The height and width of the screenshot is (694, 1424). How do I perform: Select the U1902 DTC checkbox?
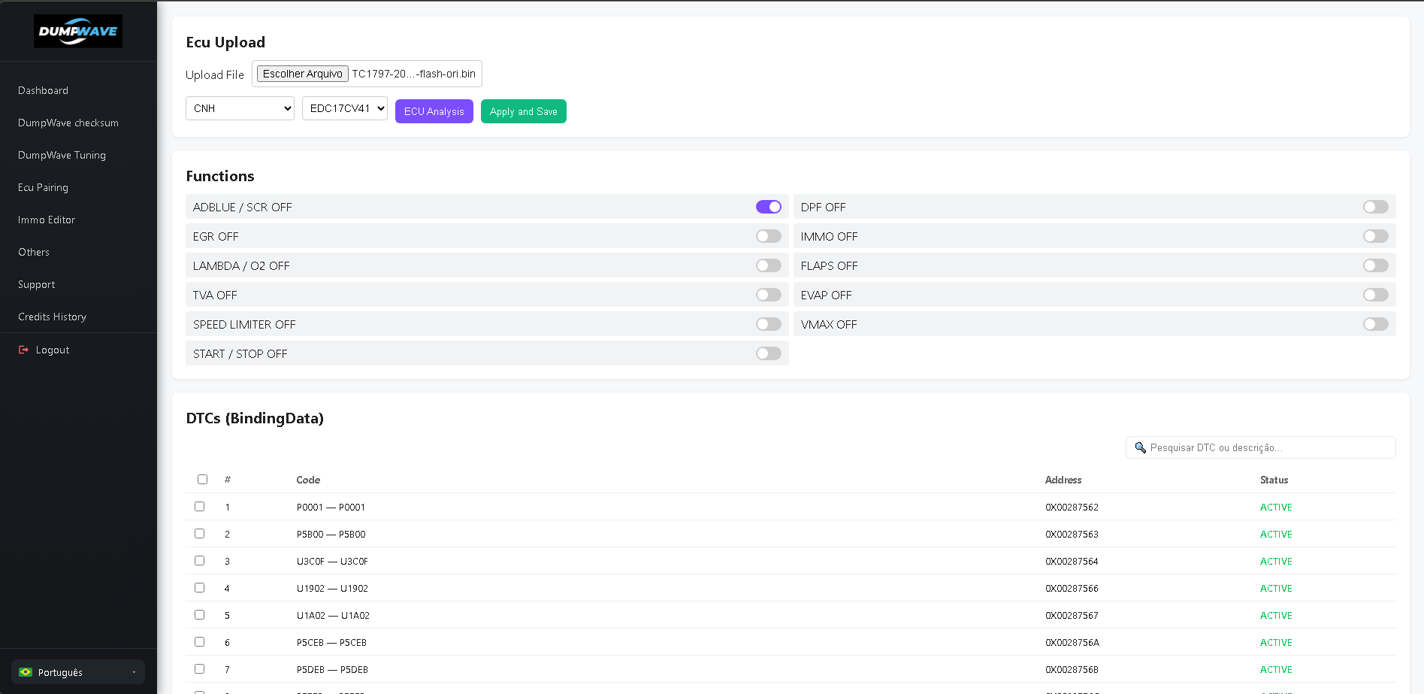click(199, 587)
